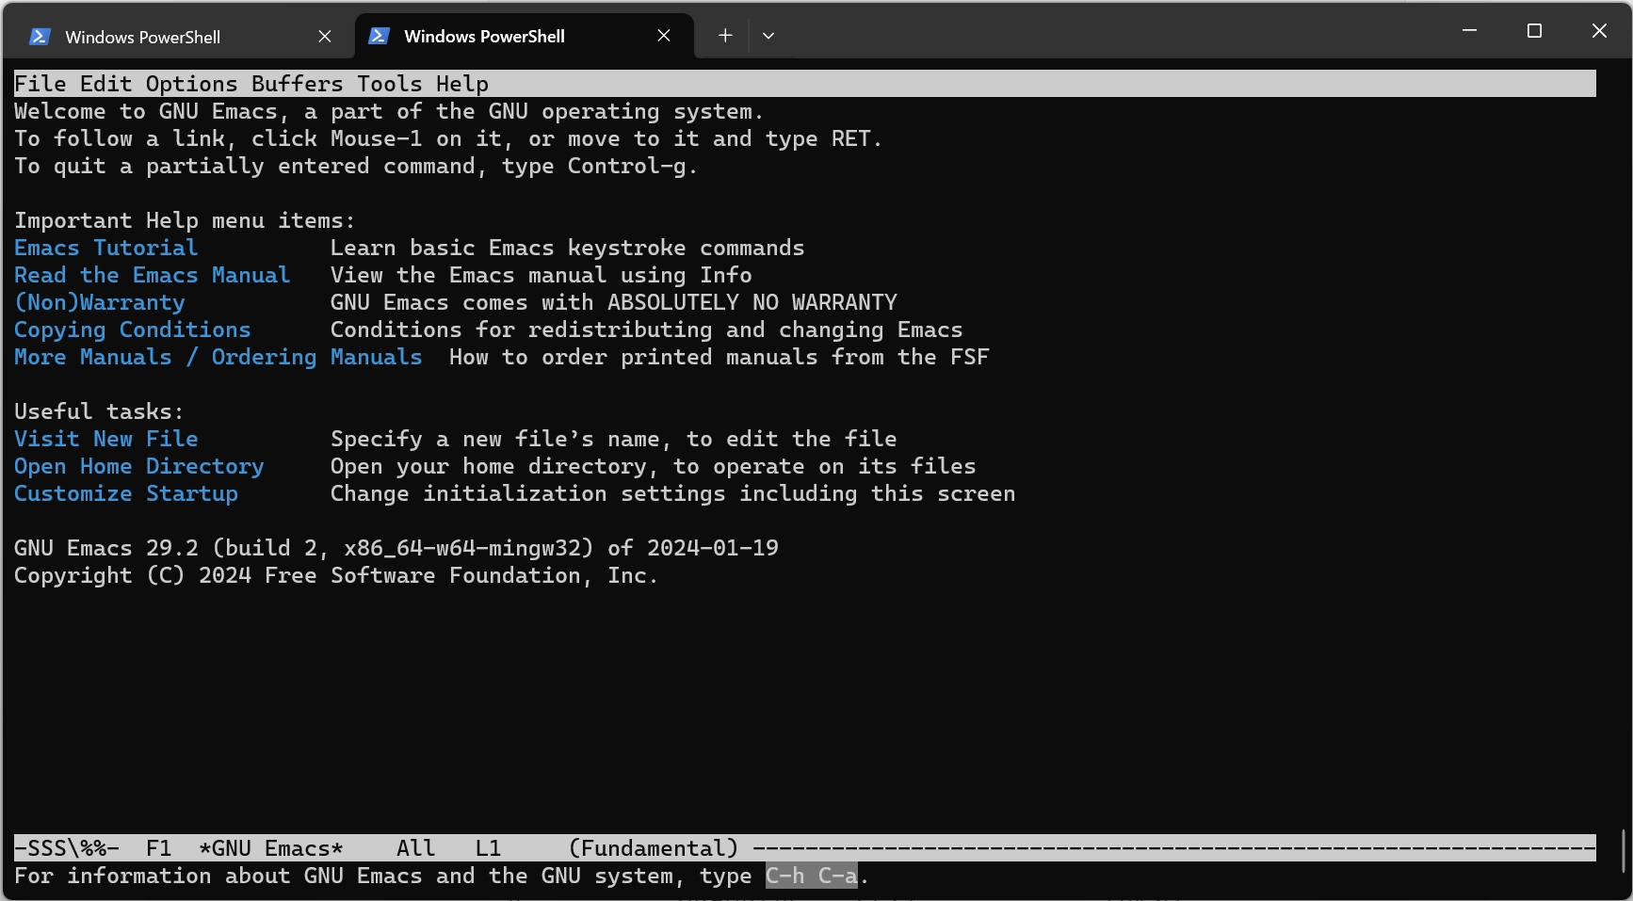Image resolution: width=1633 pixels, height=901 pixels.
Task: Click the PowerShell icon on the active tab
Action: point(379,36)
